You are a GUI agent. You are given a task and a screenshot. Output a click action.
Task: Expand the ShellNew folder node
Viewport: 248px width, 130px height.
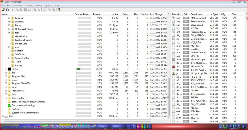pyautogui.click(x=9, y=22)
